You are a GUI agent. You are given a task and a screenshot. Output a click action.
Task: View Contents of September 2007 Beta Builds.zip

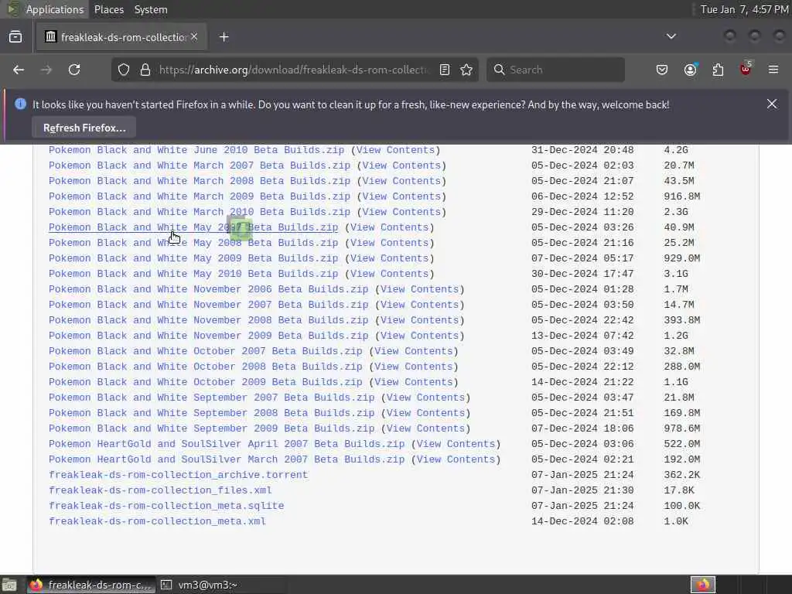pos(426,398)
